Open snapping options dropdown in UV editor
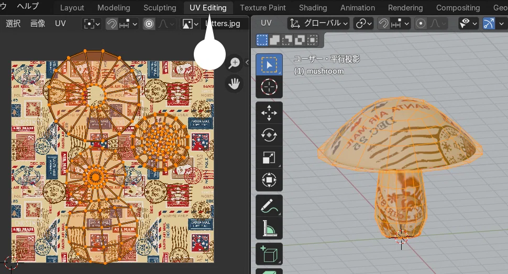 129,24
